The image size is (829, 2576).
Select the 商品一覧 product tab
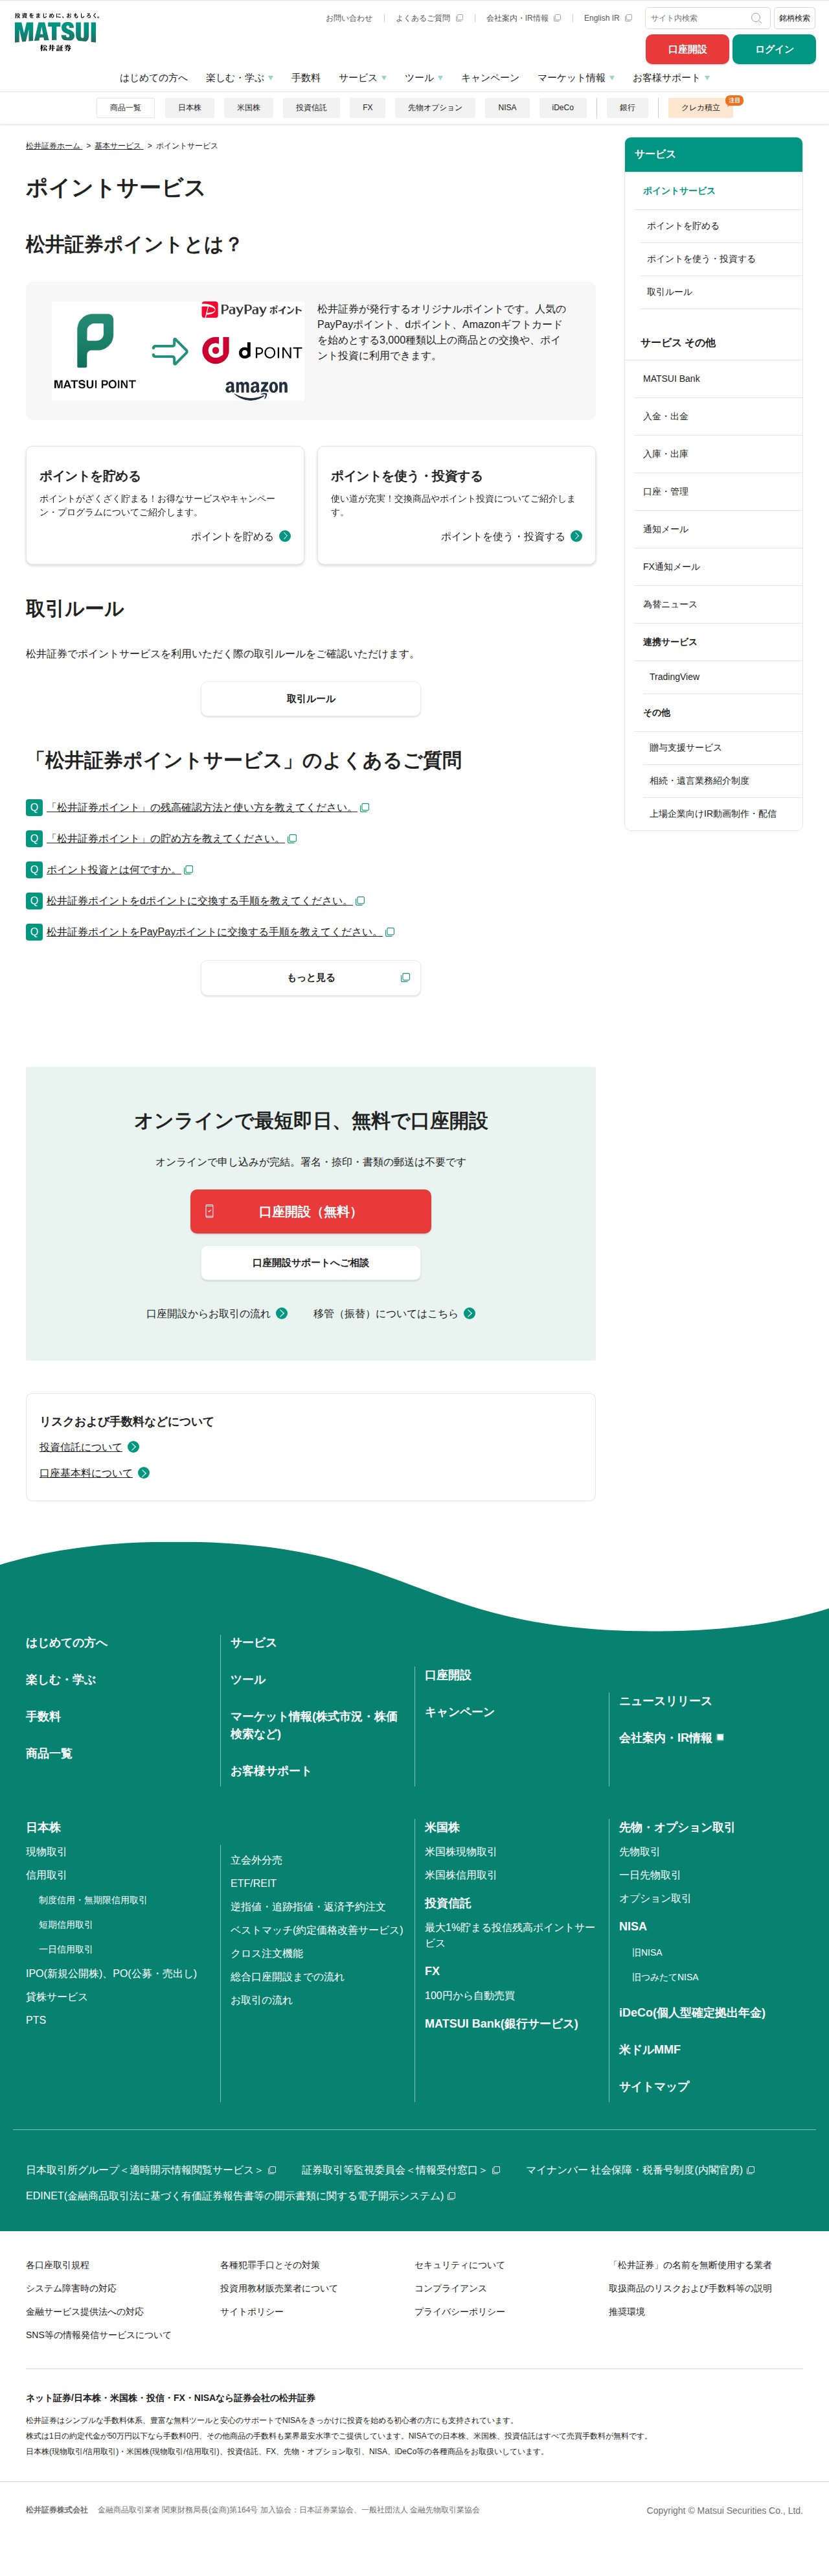(126, 108)
